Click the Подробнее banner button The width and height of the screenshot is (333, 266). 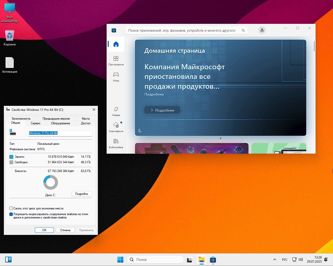pos(162,110)
